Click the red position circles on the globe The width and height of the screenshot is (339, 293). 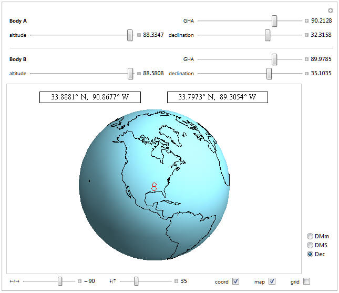pyautogui.click(x=154, y=187)
